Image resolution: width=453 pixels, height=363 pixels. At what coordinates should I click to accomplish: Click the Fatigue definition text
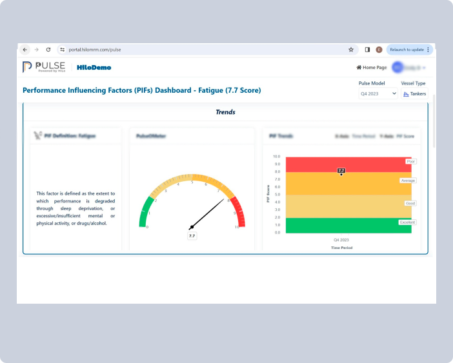(x=76, y=208)
